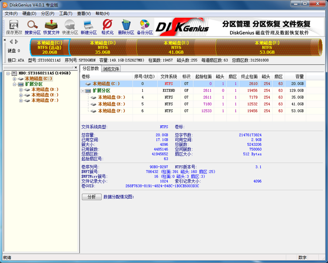Switch to the 浏览文件 tab
The width and height of the screenshot is (328, 263).
[x=111, y=69]
